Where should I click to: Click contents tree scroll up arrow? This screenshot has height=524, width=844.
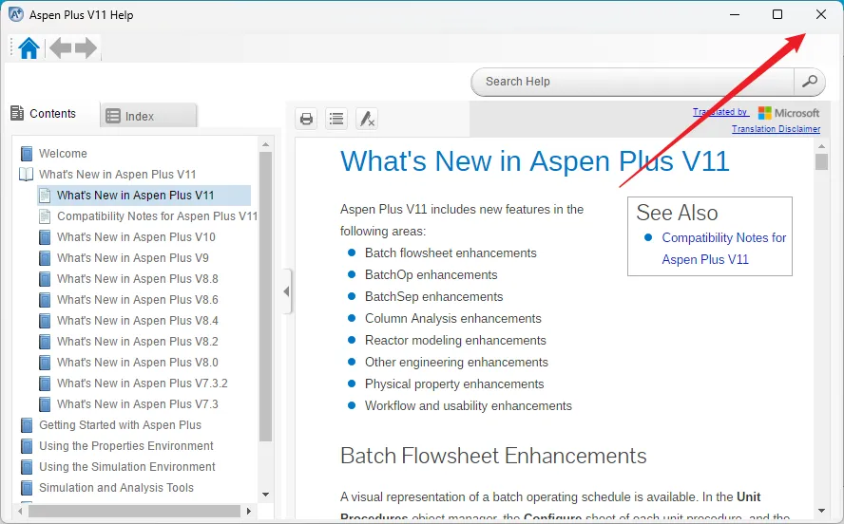pyautogui.click(x=265, y=144)
